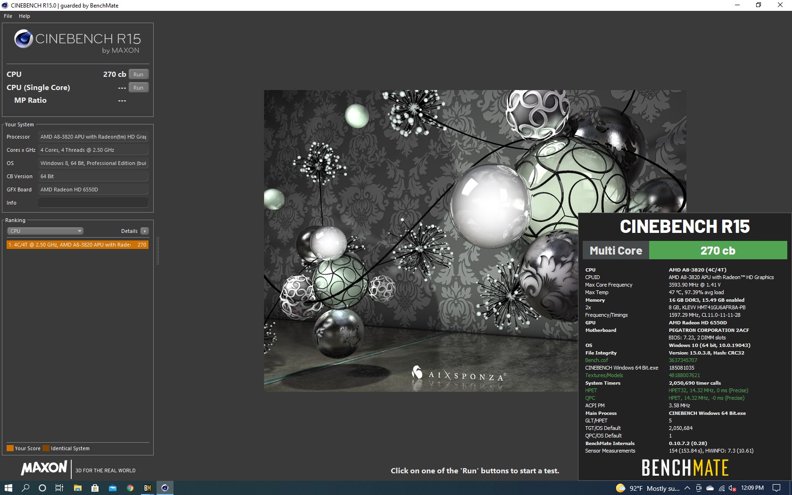Select the A8-3820 ranking entry

pyautogui.click(x=77, y=245)
